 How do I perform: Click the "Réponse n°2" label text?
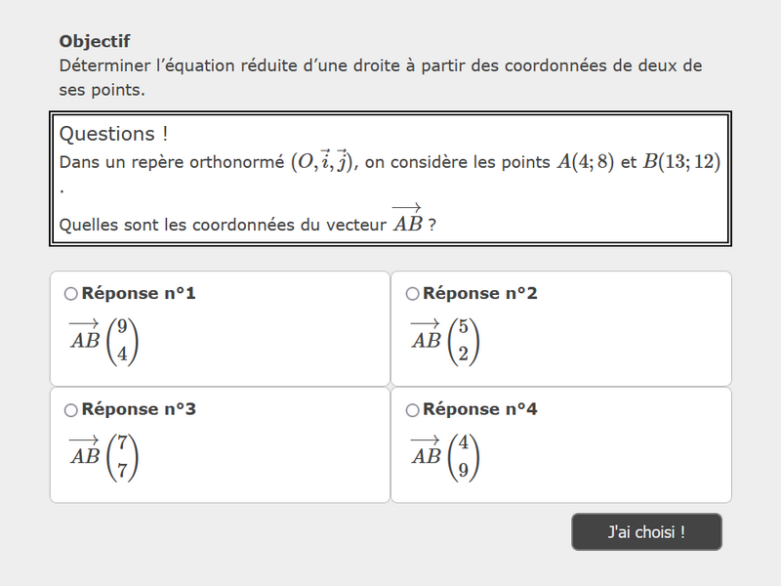(x=480, y=293)
